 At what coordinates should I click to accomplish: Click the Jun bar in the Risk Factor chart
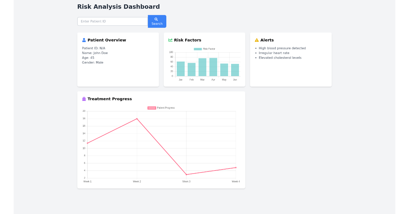235,70
